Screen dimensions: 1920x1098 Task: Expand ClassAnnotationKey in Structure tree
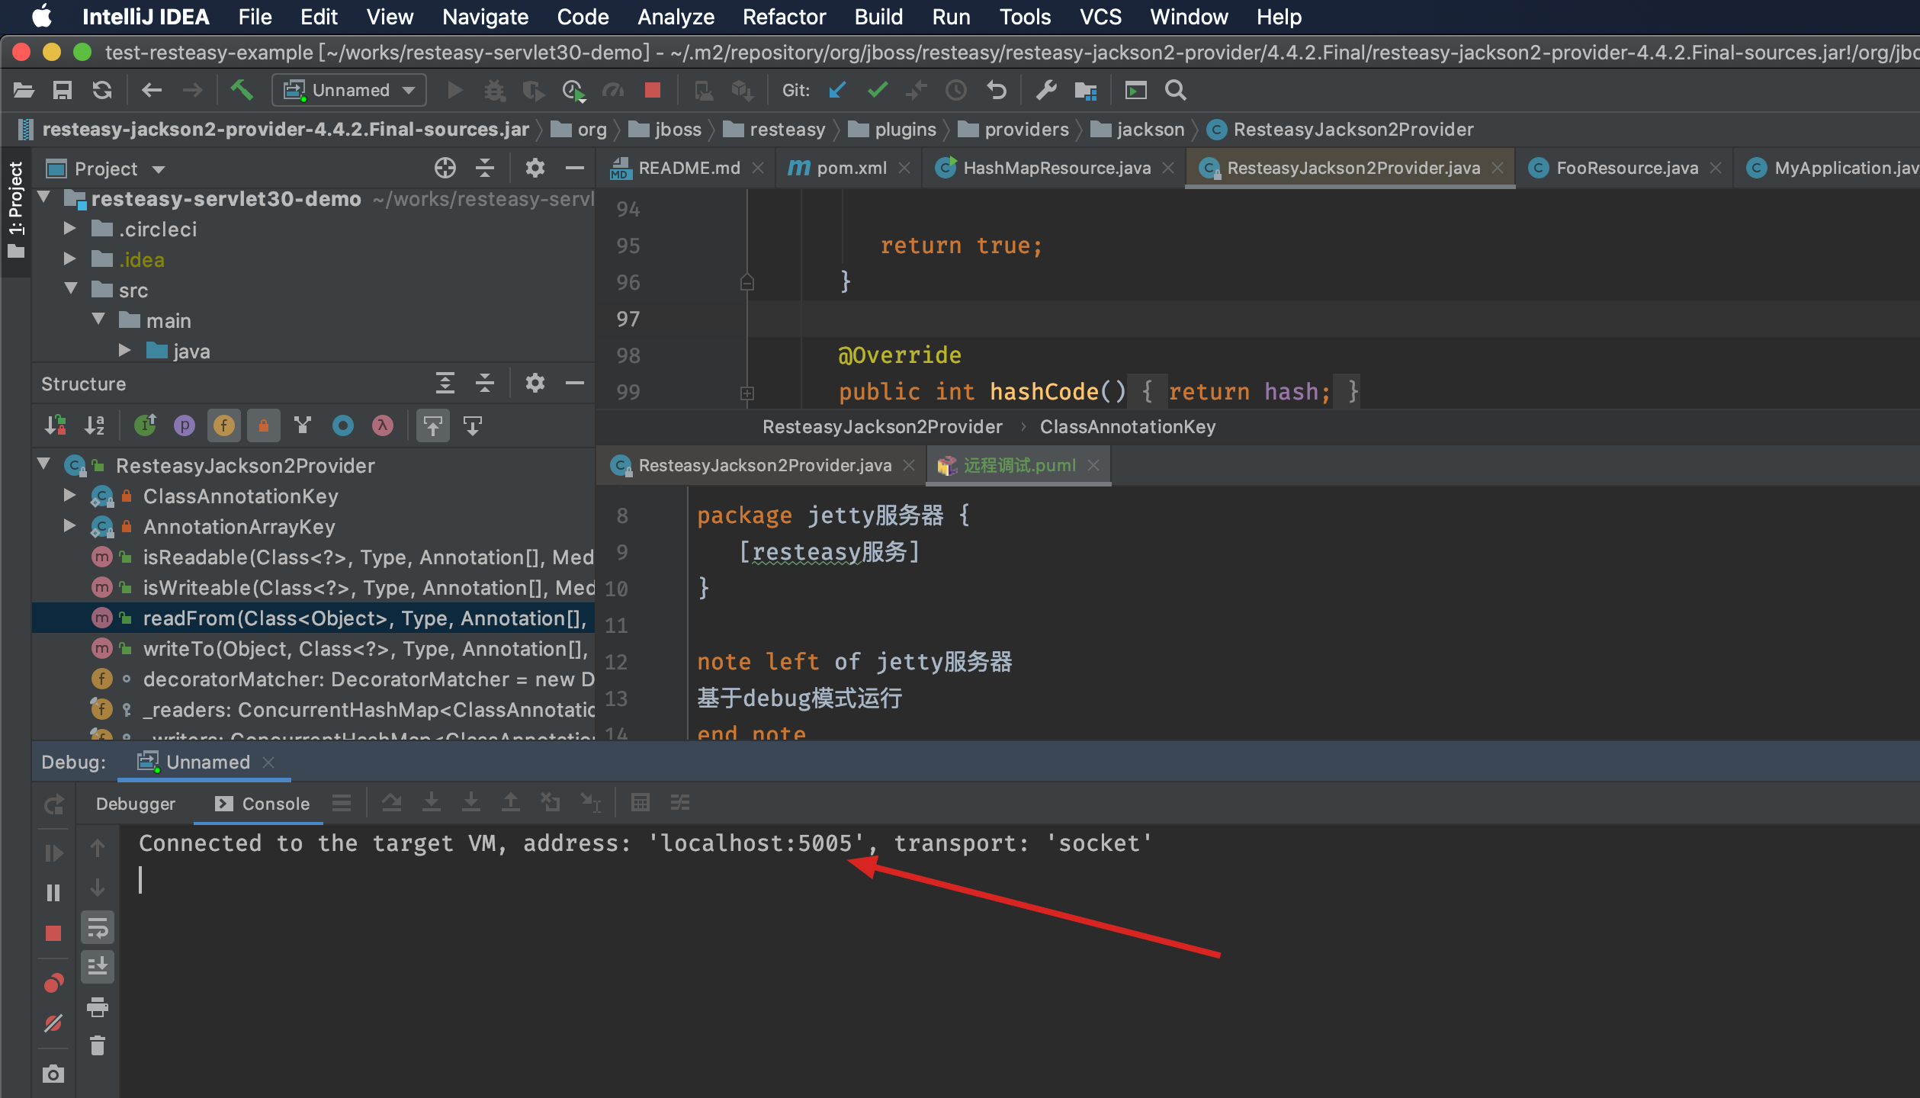[x=69, y=496]
